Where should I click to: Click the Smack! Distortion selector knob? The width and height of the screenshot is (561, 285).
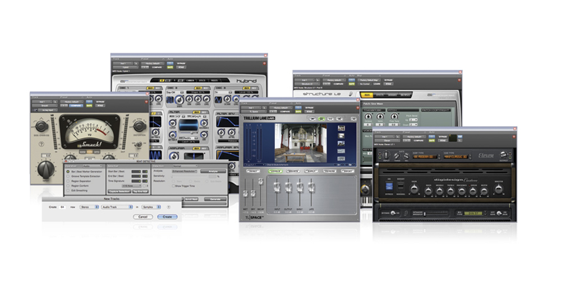pos(139,125)
